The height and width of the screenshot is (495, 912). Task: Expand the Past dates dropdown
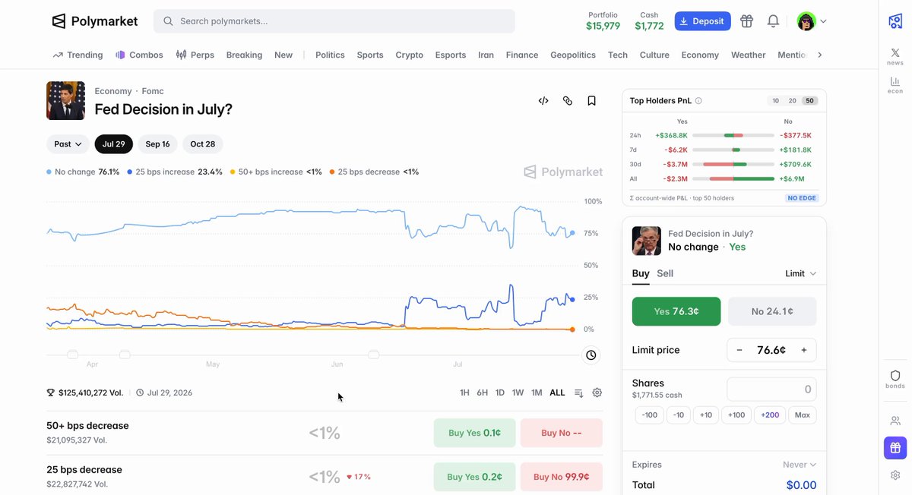point(68,144)
